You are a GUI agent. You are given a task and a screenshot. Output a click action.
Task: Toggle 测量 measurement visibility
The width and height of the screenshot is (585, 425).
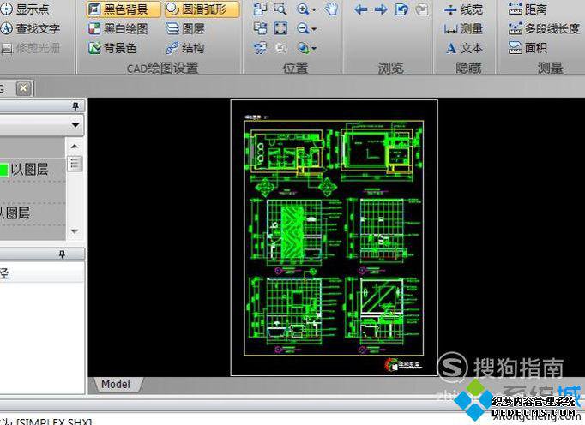(x=463, y=29)
